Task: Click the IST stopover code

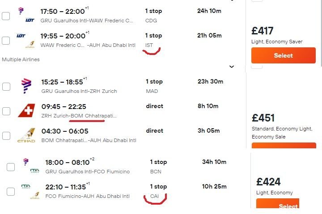Action: tap(149, 45)
